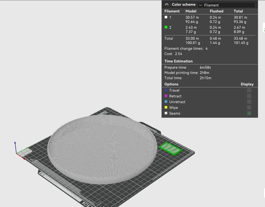Click the filament 1 white swatch icon

click(x=166, y=17)
